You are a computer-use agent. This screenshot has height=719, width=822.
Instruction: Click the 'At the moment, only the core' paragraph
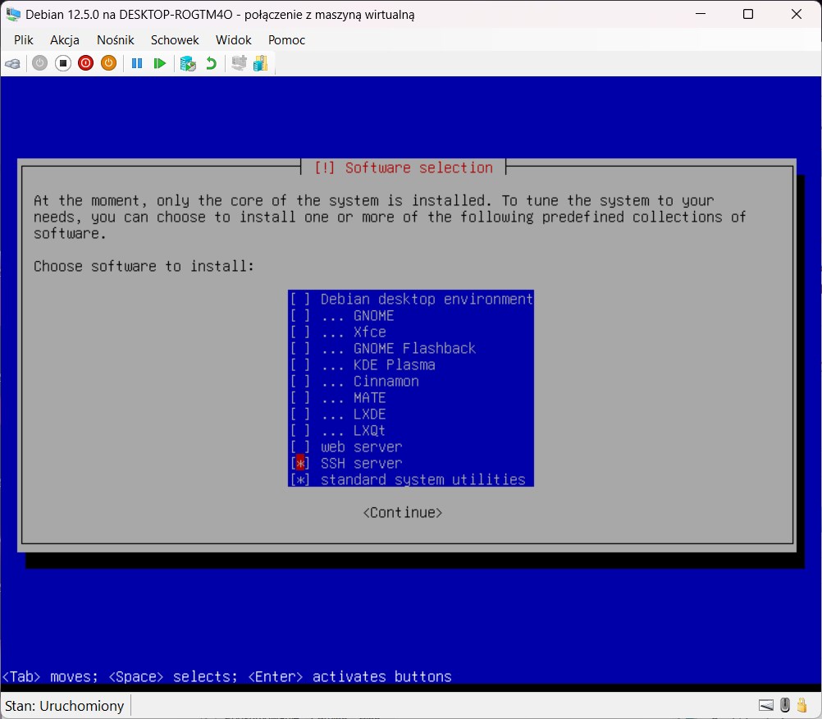pyautogui.click(x=390, y=217)
